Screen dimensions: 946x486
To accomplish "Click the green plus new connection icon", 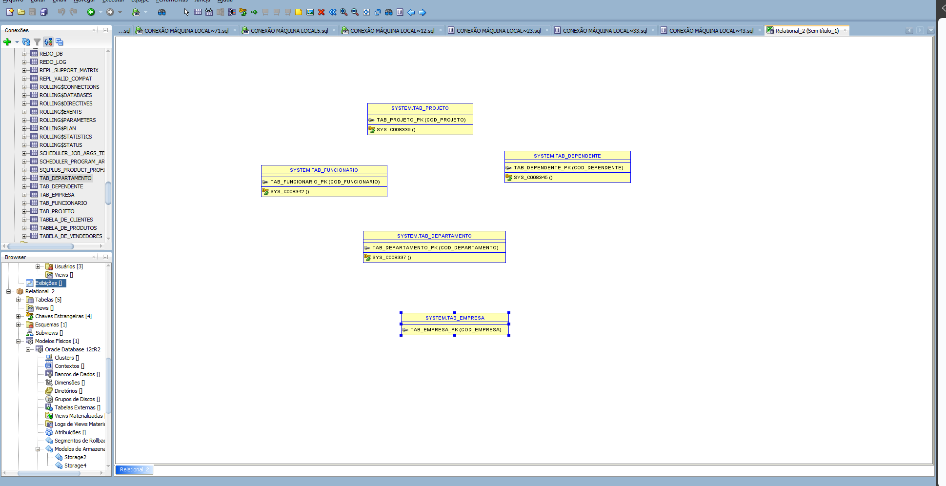I will 7,42.
